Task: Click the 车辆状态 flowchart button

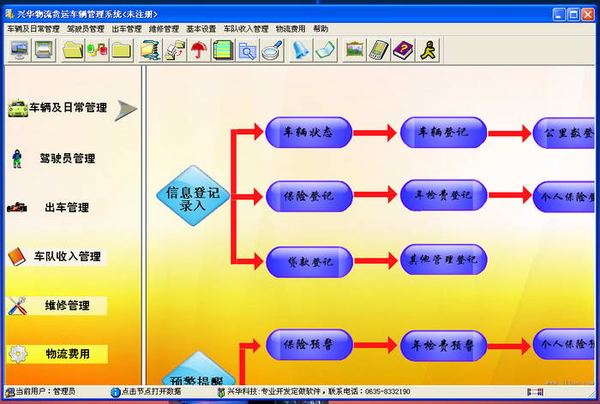Action: tap(309, 133)
